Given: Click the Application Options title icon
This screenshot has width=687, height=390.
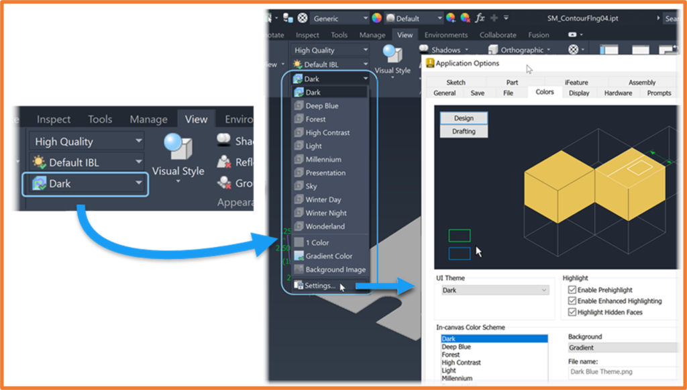Looking at the screenshot, I should point(430,63).
